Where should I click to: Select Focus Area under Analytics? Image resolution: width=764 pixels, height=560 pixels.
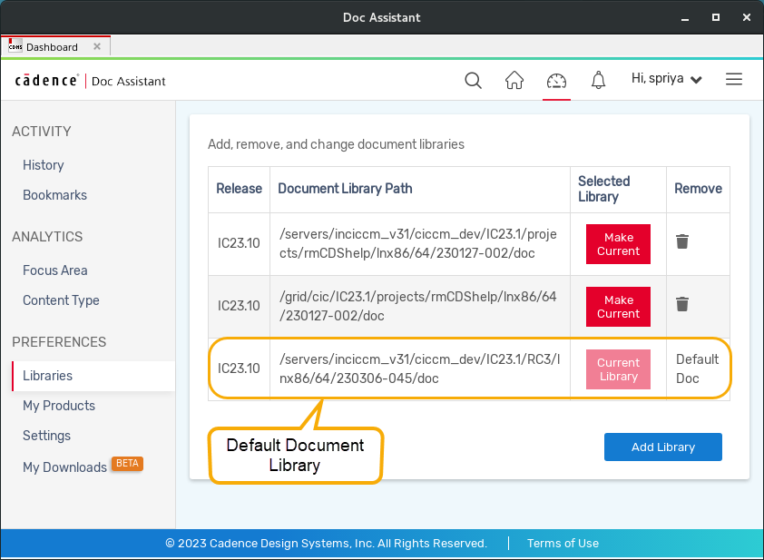[x=55, y=270]
